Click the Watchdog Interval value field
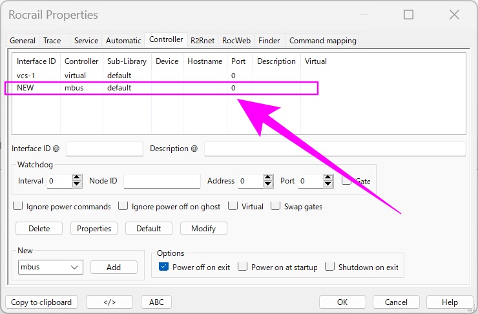Screen dimensions: 478x314 click(x=59, y=181)
